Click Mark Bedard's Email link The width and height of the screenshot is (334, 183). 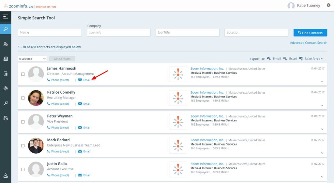87,151
